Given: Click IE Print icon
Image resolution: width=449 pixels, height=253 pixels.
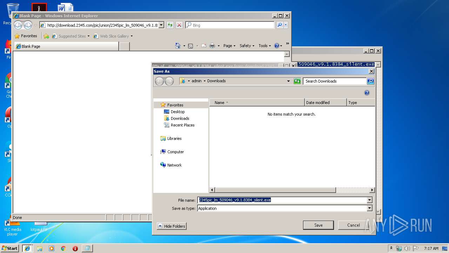Looking at the screenshot, I should pyautogui.click(x=212, y=46).
